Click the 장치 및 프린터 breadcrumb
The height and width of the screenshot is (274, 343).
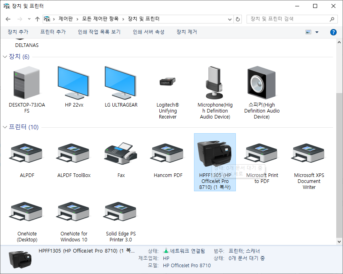(x=143, y=19)
